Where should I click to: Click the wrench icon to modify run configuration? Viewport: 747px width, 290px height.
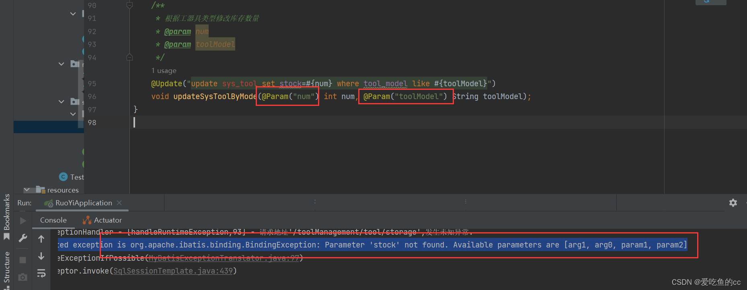point(23,238)
